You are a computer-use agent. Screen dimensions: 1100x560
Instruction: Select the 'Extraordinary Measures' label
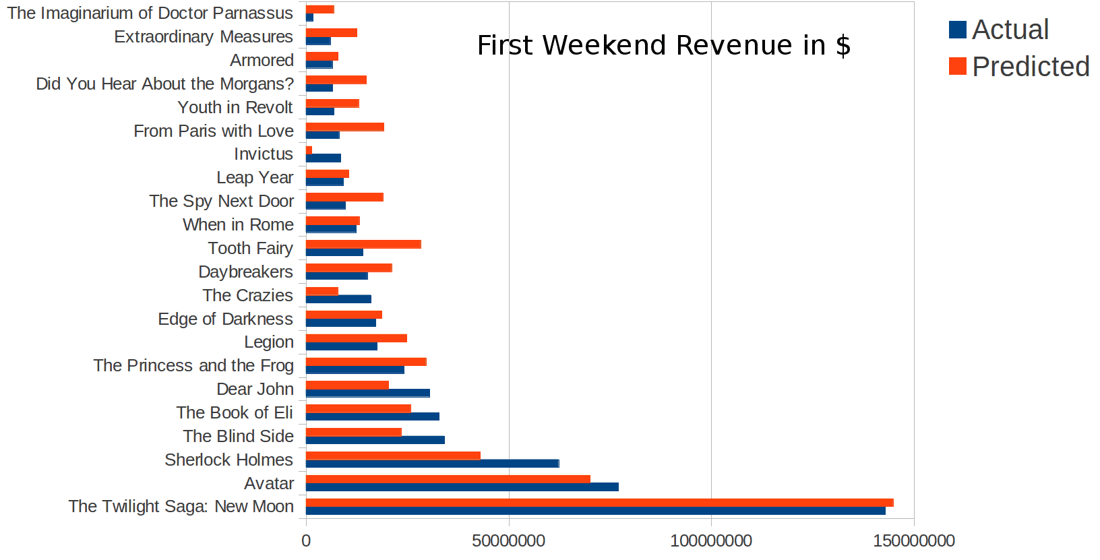[204, 36]
